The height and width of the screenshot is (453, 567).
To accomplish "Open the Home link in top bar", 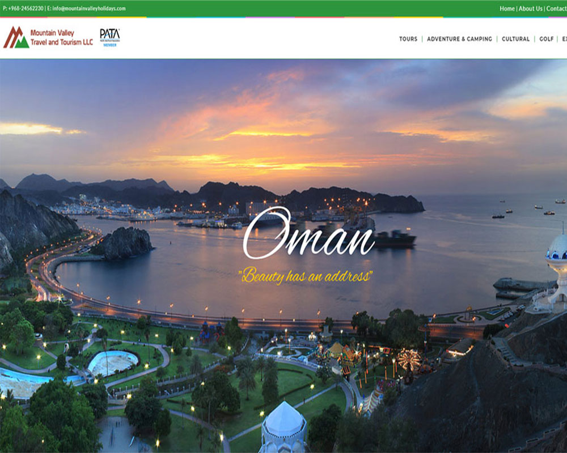I will pos(507,8).
